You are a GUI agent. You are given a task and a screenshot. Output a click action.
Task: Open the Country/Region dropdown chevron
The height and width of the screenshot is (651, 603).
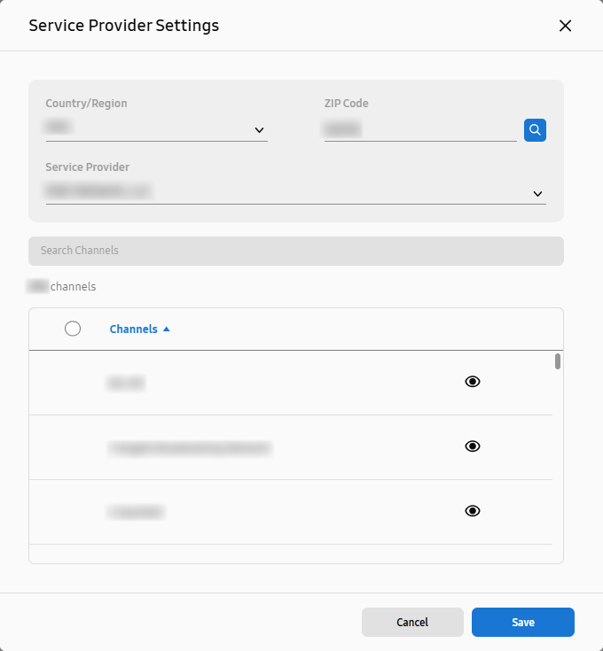259,130
